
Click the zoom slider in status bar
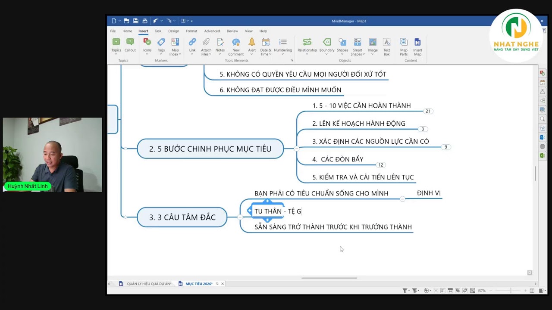pos(510,291)
